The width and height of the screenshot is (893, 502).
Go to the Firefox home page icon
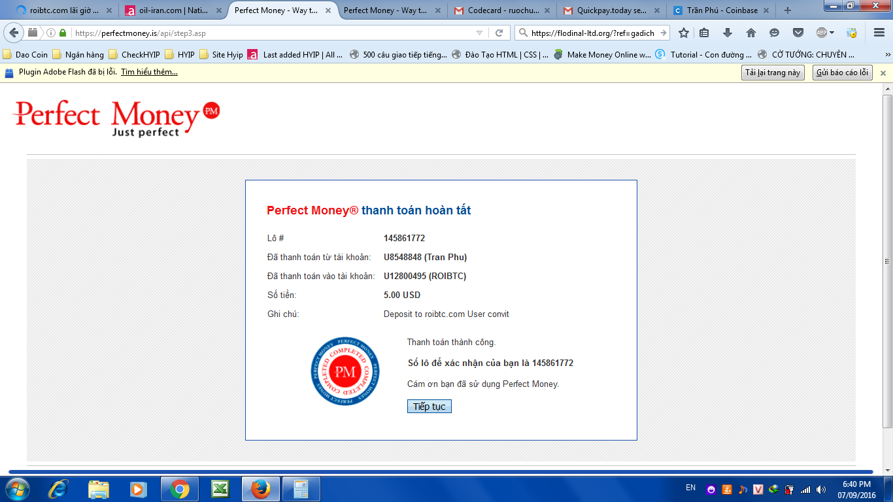(751, 33)
